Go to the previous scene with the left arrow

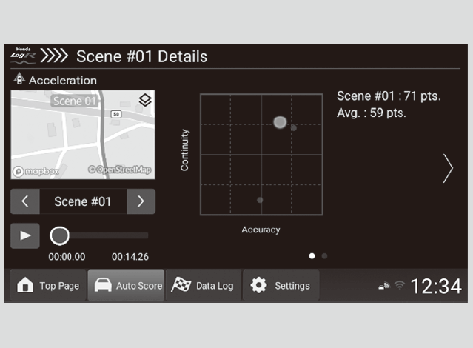(25, 201)
